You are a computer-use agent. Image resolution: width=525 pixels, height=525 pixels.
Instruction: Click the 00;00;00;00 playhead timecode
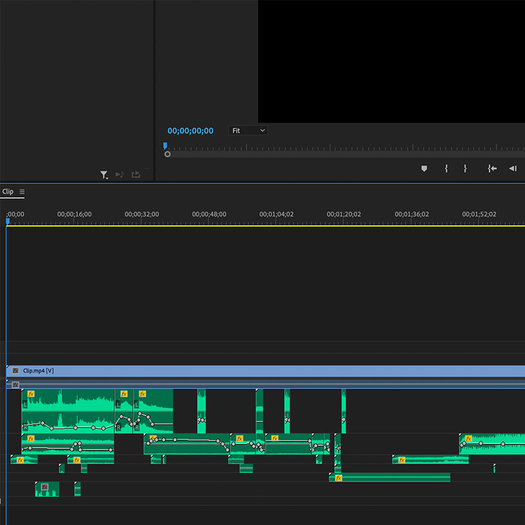coord(190,131)
